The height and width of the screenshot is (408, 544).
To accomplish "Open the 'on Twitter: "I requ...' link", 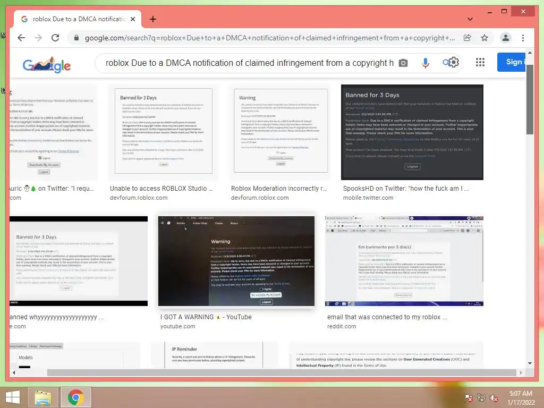I will tap(52, 189).
